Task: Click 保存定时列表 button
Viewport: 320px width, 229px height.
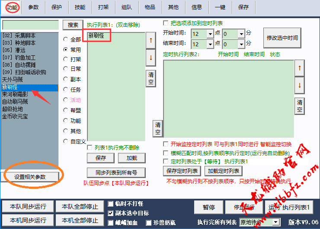Action: (x=182, y=171)
